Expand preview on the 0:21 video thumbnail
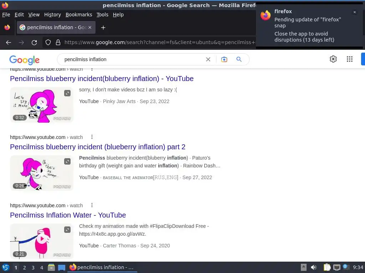Image resolution: width=365 pixels, height=273 pixels. coord(67,230)
